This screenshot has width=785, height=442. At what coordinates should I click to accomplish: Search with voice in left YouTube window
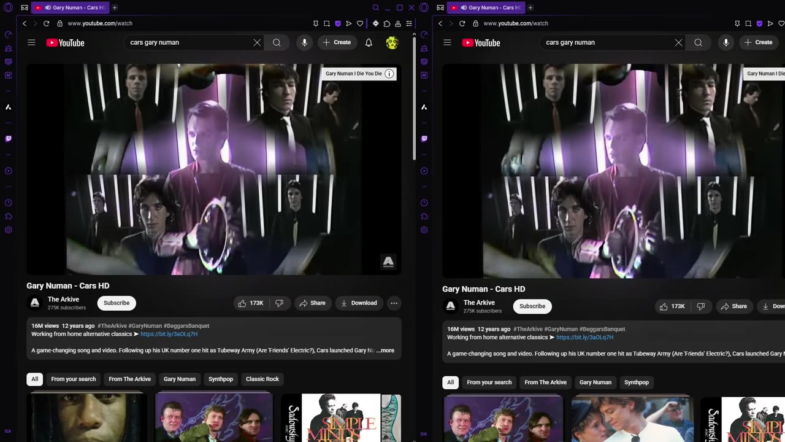click(x=304, y=42)
